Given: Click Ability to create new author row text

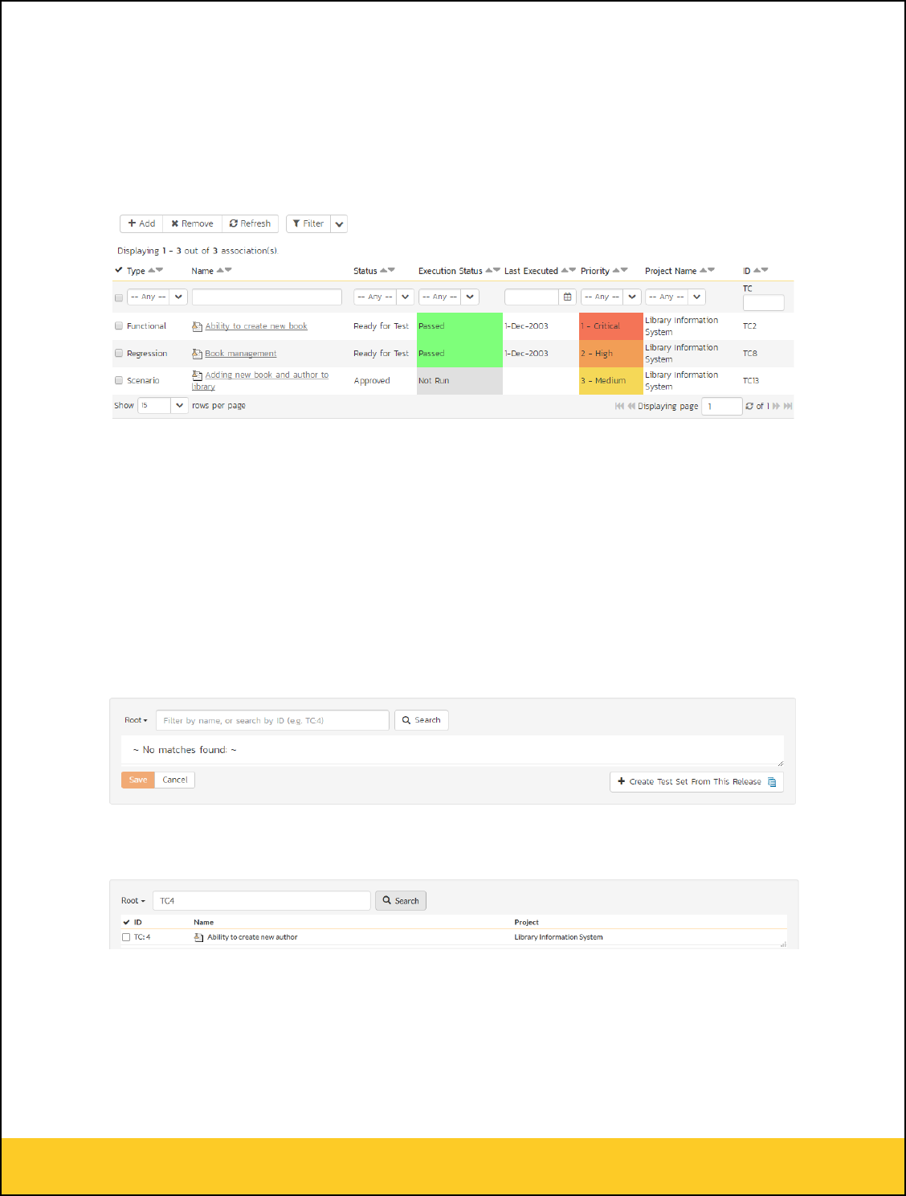Looking at the screenshot, I should [x=252, y=937].
